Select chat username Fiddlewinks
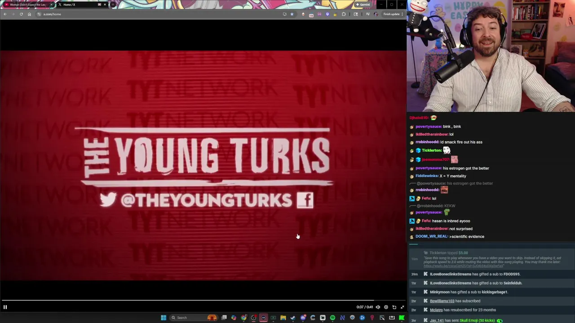The height and width of the screenshot is (323, 575). 427,176
